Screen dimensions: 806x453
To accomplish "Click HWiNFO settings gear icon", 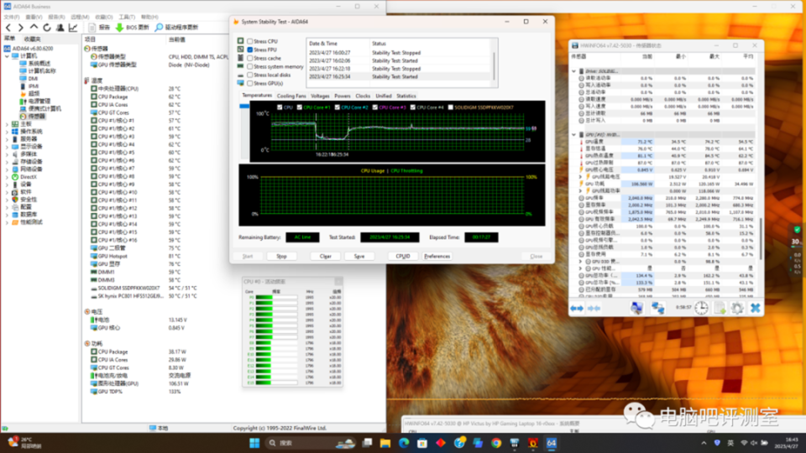I will click(x=737, y=308).
